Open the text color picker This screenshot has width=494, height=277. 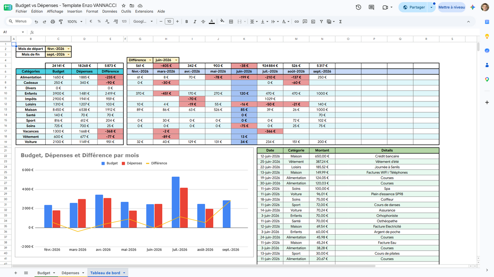coord(211,22)
